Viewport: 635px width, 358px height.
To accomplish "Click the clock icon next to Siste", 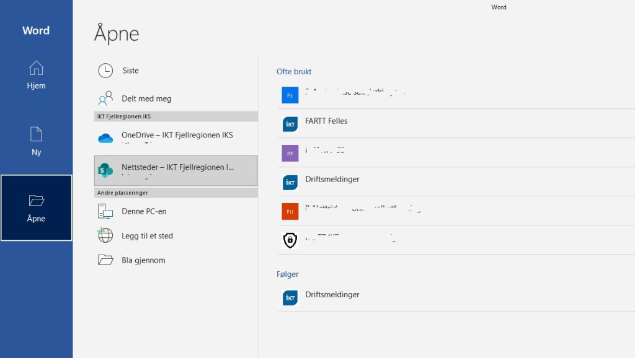I will pyautogui.click(x=105, y=71).
